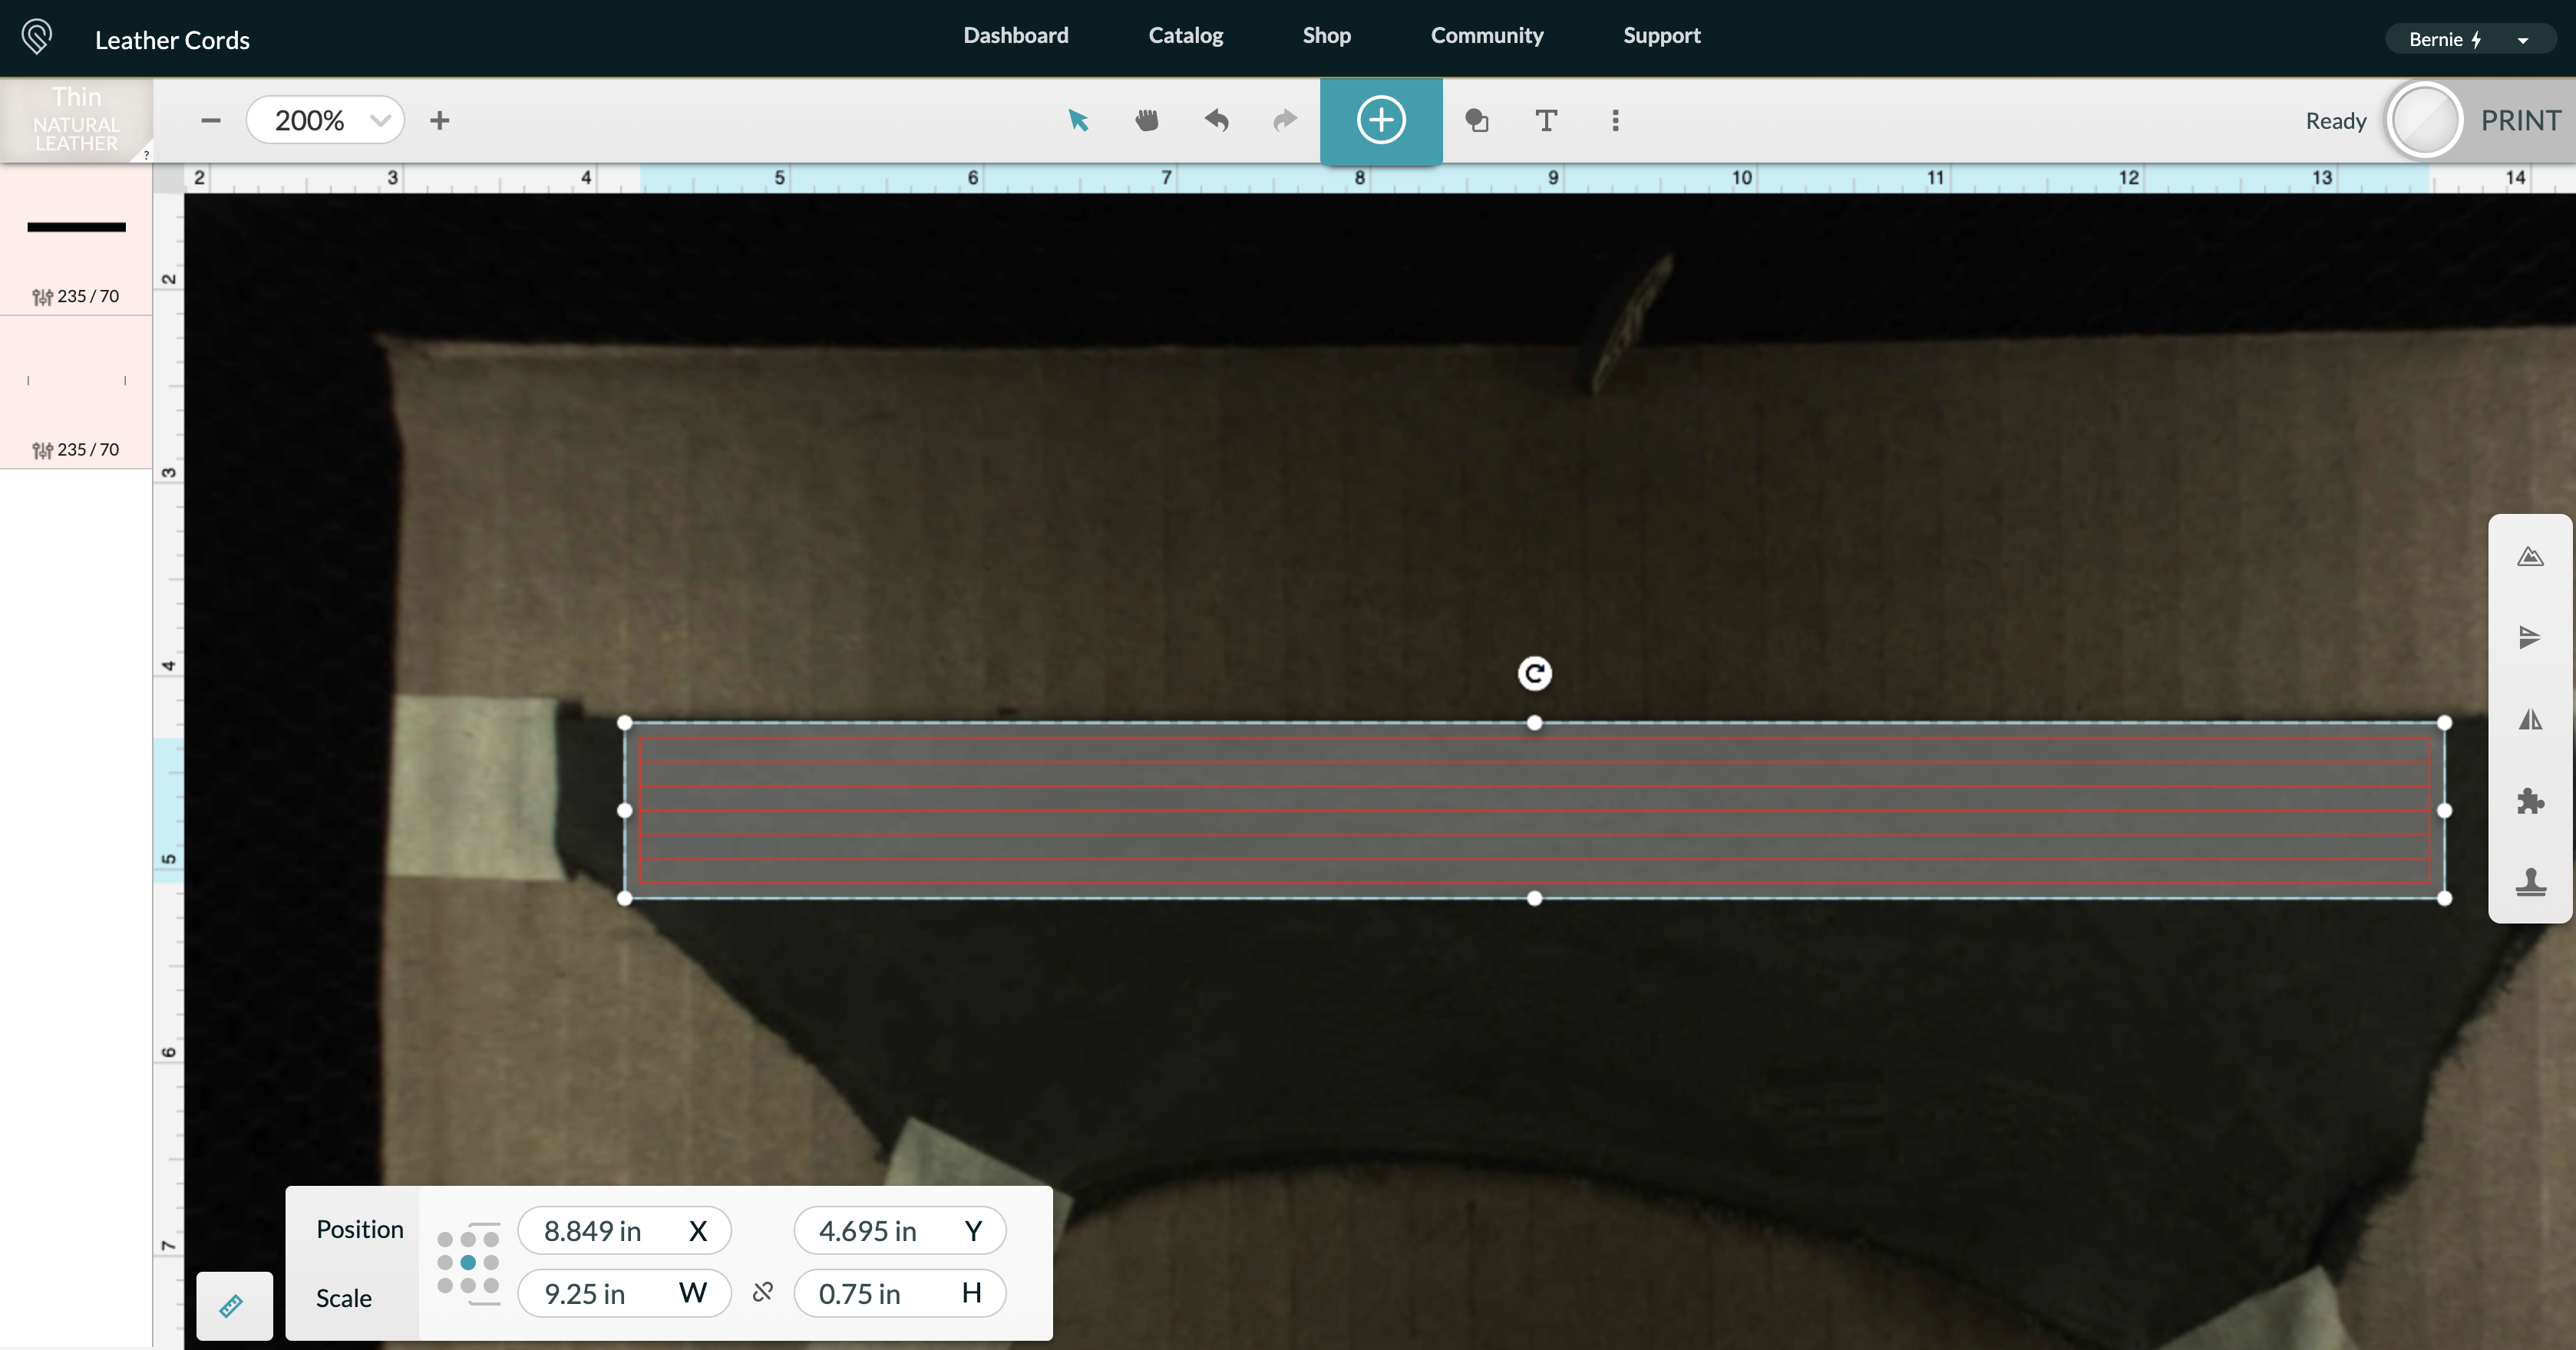Click the top-left corner resize handle
2576x1350 pixels.
click(625, 723)
